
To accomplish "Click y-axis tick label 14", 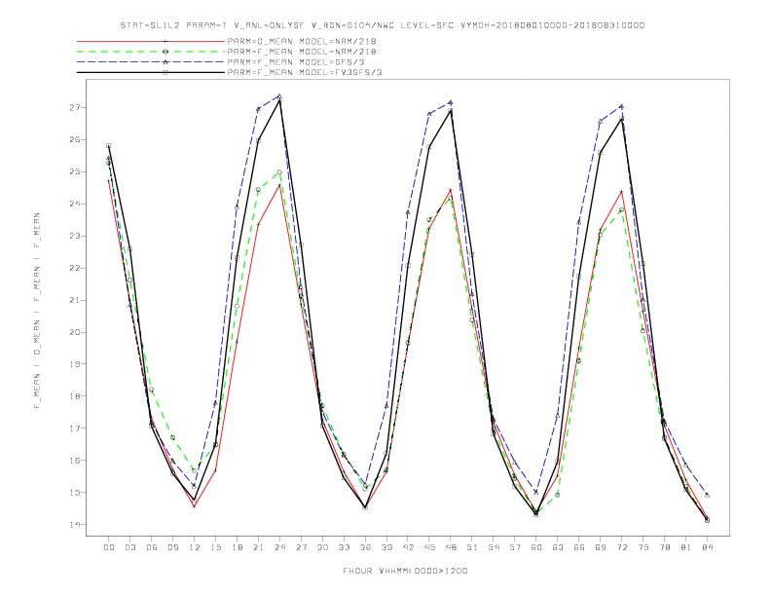I will click(73, 524).
